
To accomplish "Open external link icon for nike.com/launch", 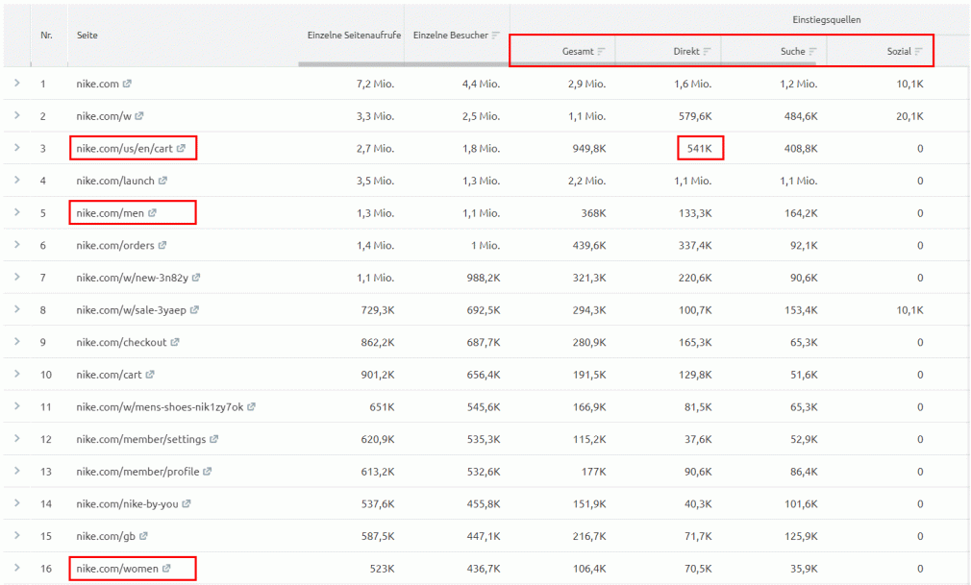I will click(x=162, y=181).
